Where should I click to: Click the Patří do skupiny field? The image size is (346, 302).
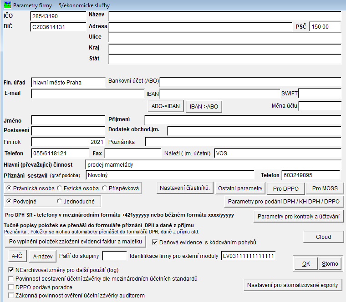point(115,256)
